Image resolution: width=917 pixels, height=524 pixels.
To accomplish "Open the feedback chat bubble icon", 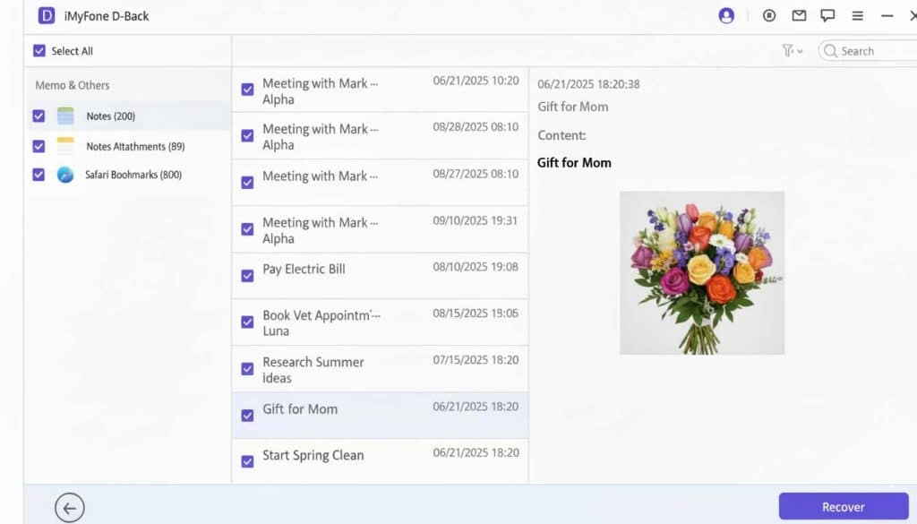I will click(x=827, y=16).
